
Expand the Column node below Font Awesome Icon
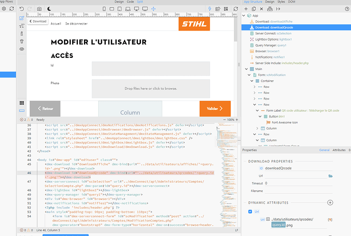click(257, 128)
